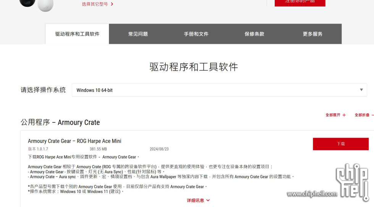Click the plus icon beside 全部展开
This screenshot has height=207, width=374.
(344, 115)
